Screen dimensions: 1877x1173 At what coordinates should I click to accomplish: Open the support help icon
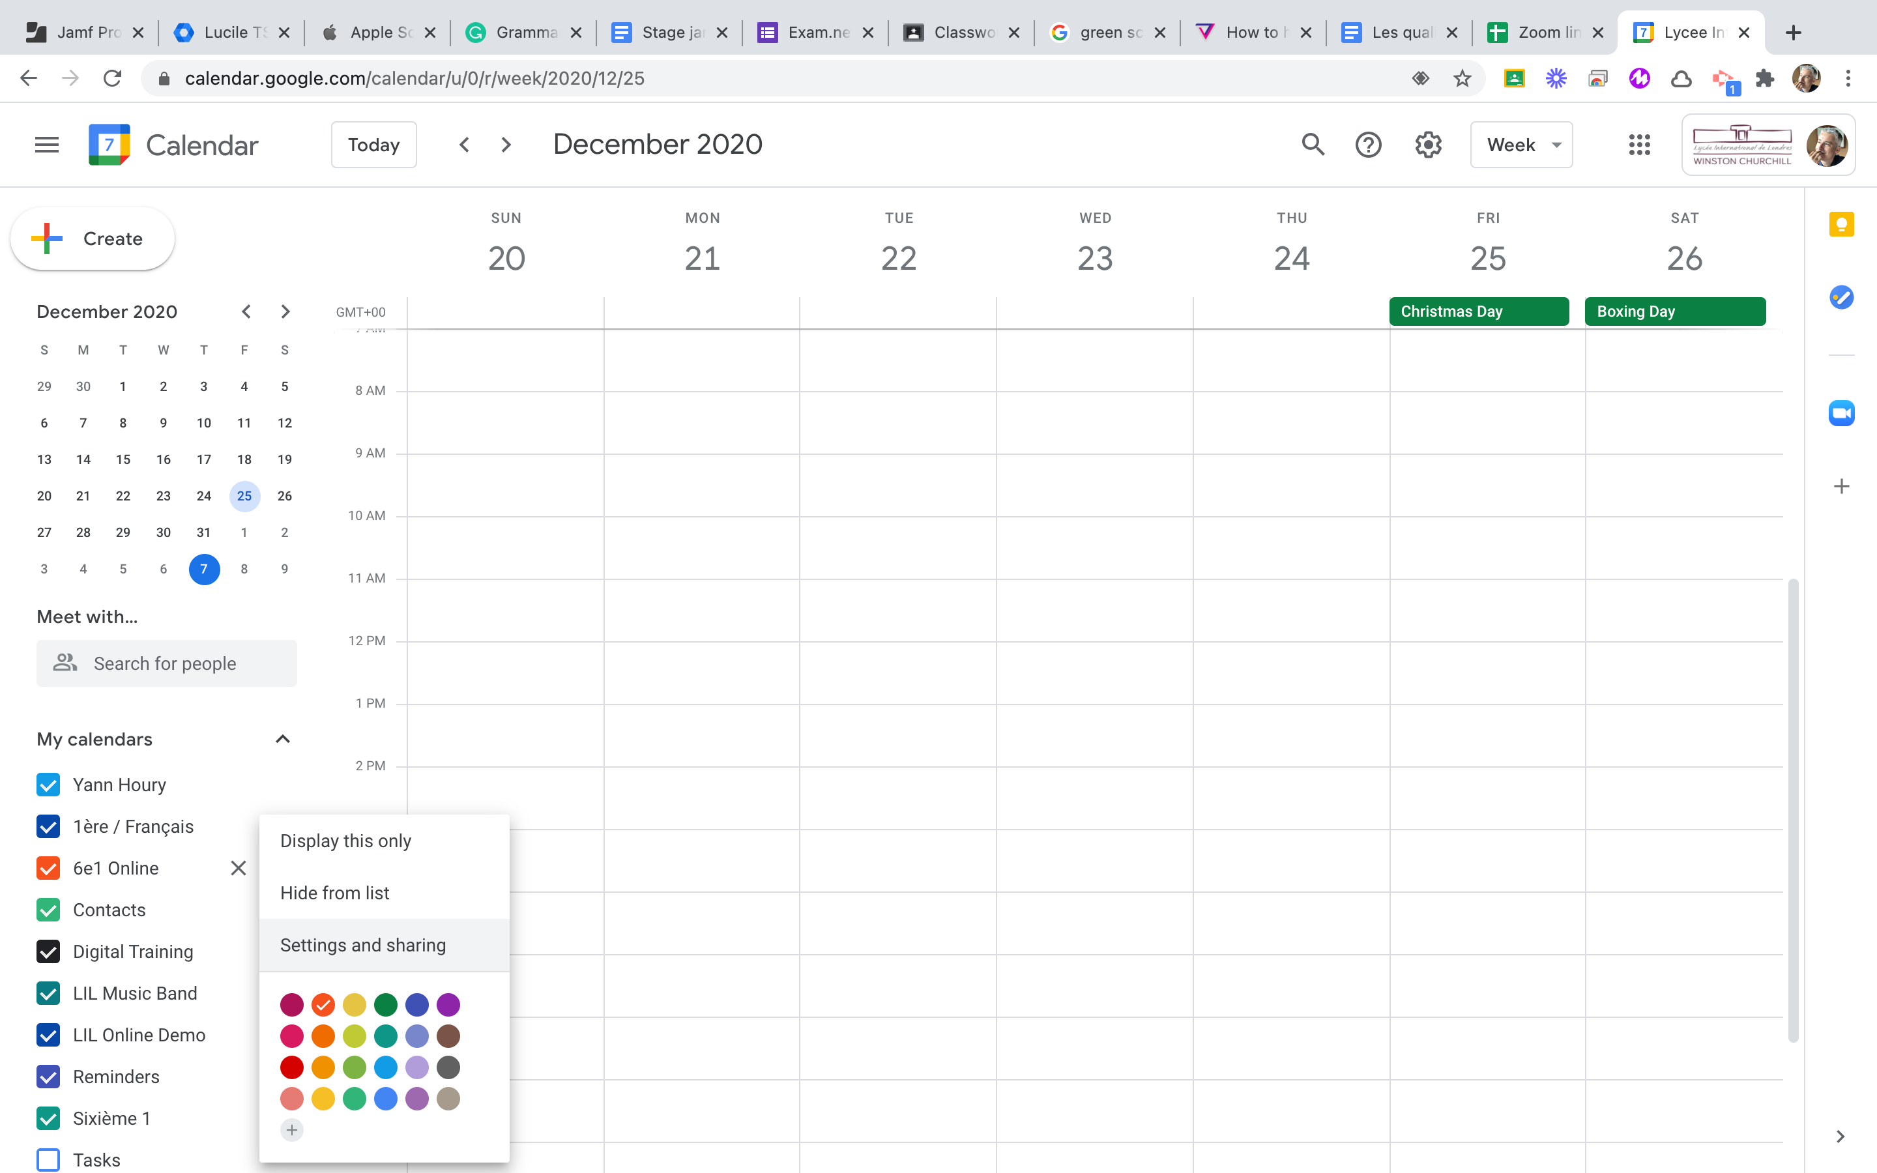pyautogui.click(x=1368, y=144)
